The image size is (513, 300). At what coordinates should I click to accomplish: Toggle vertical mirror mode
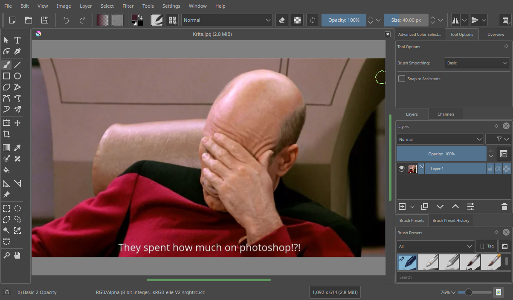(x=475, y=20)
